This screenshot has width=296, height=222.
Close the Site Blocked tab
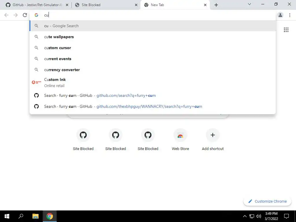coord(136,5)
